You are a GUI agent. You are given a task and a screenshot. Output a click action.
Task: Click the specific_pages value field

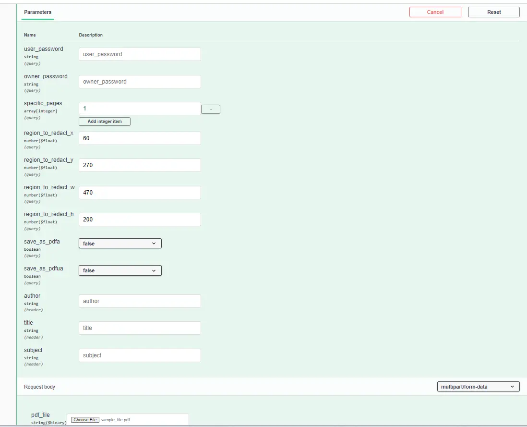[x=140, y=109]
